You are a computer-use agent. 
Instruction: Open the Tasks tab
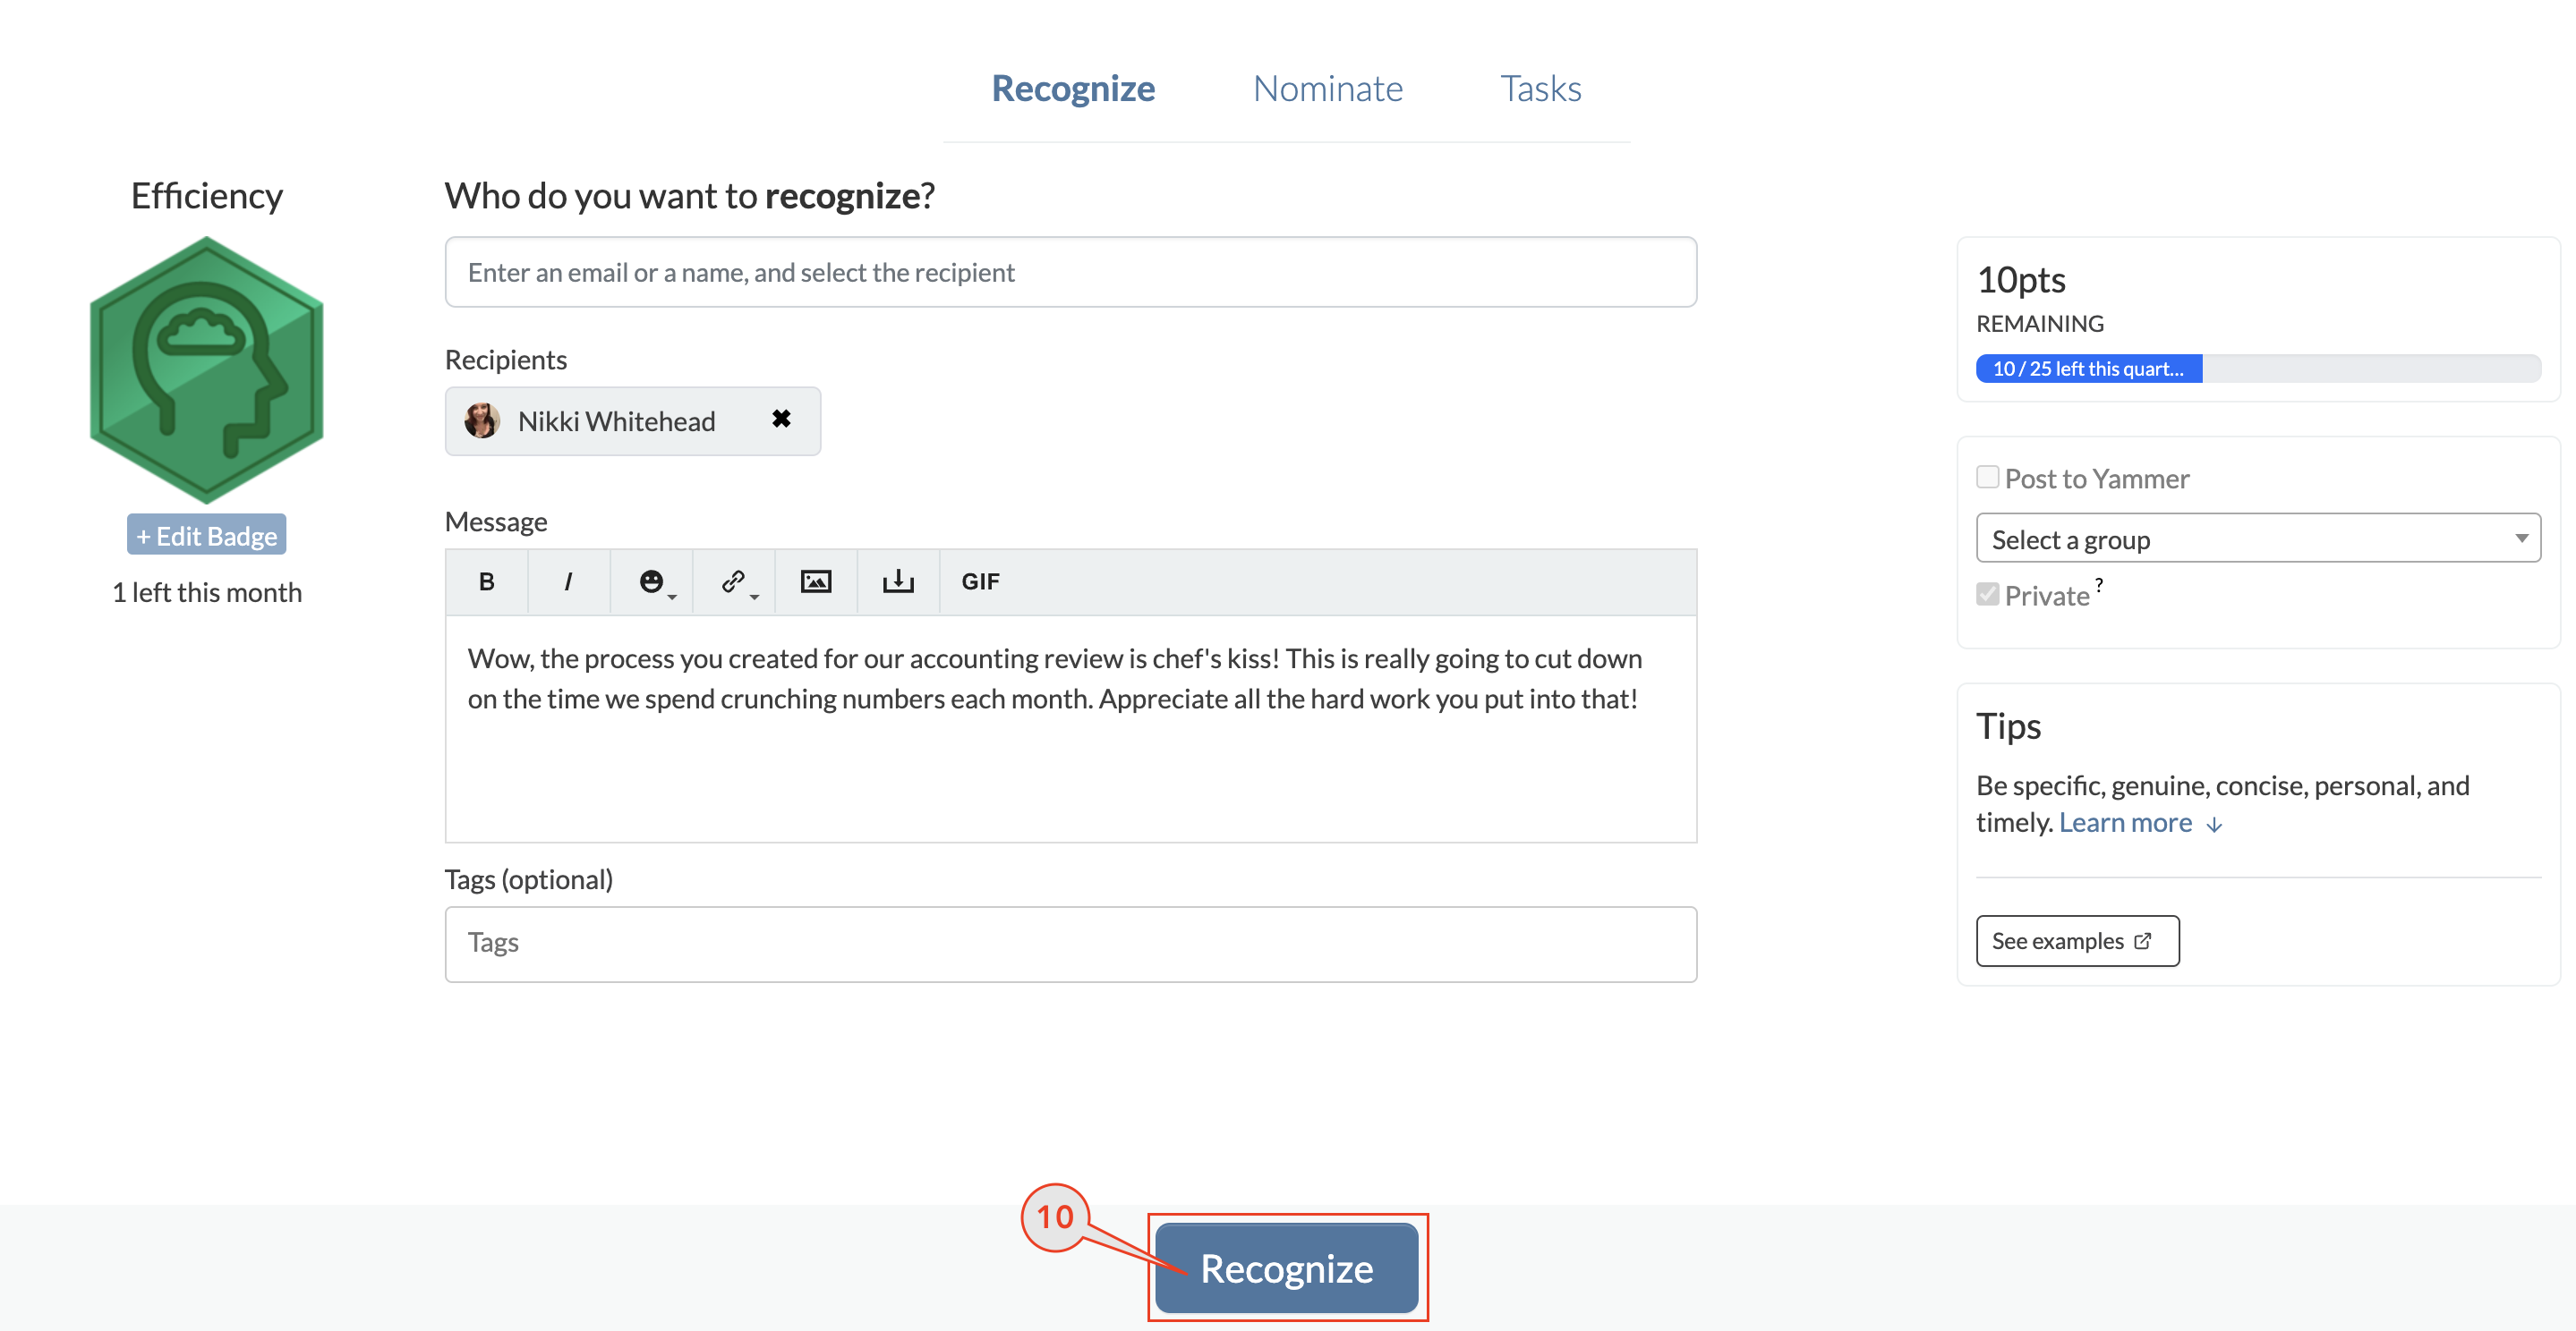click(1540, 88)
